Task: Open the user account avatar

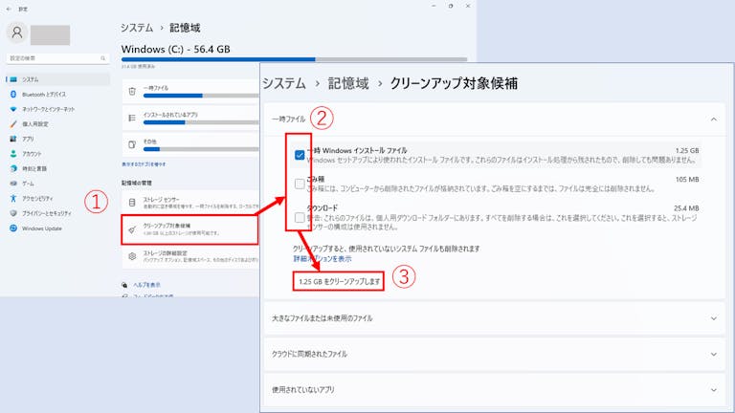Action: [x=17, y=33]
